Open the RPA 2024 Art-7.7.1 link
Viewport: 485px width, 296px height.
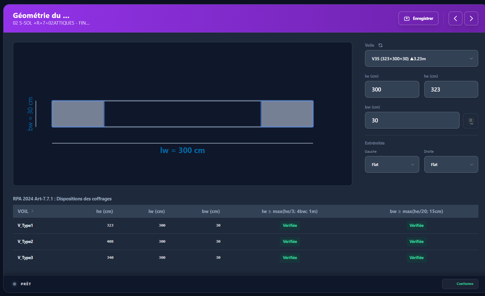click(63, 198)
